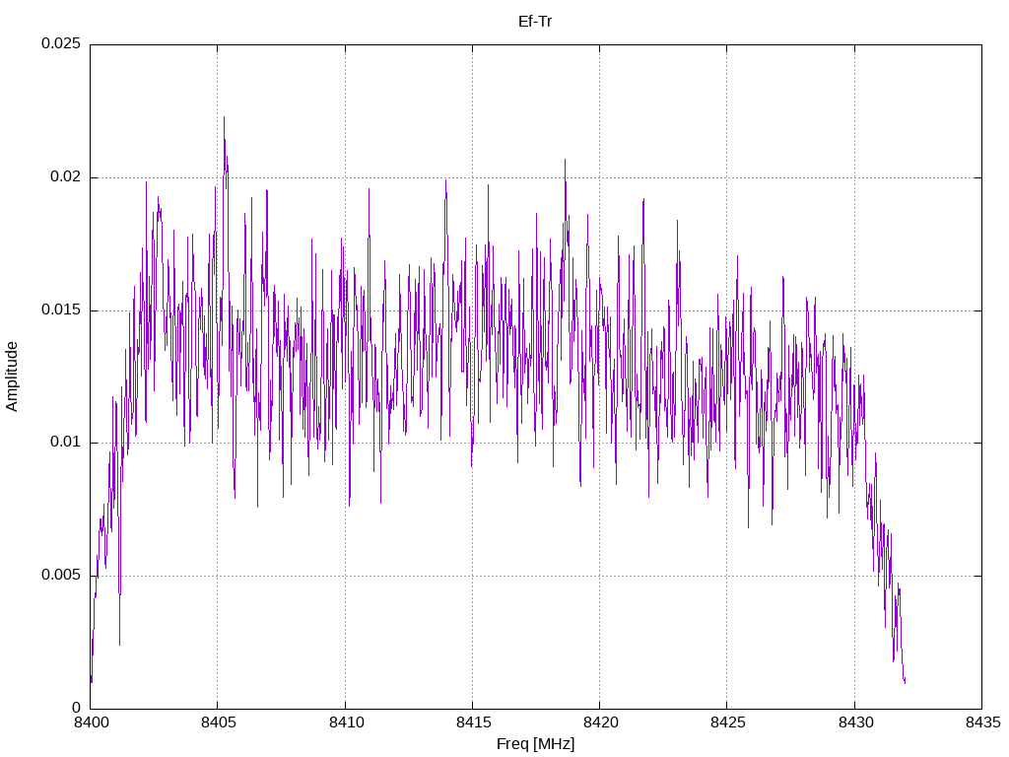Select the "Freq [MHz]" x-axis label
1009x757 pixels.
coord(535,744)
